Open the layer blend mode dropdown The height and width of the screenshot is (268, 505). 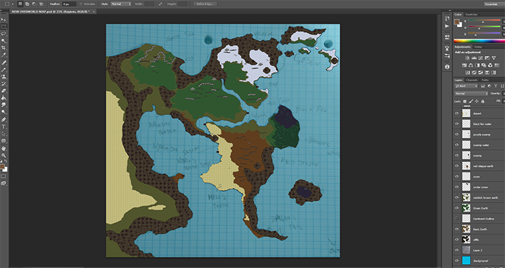pyautogui.click(x=471, y=94)
